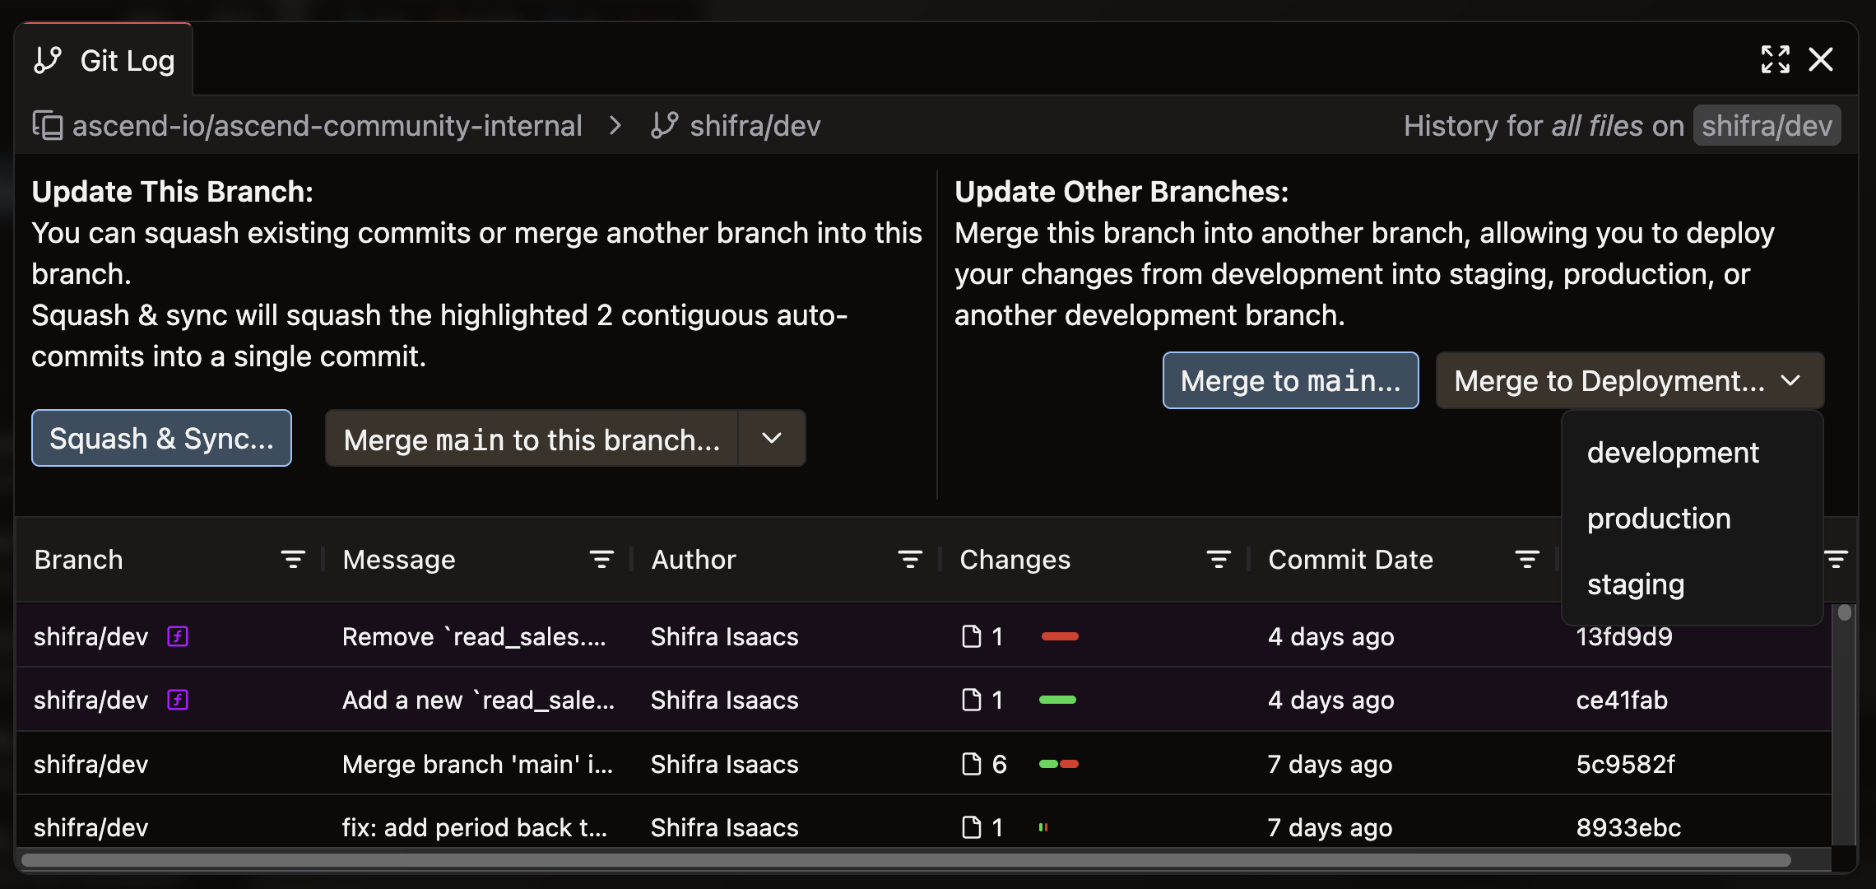Toggle the Merge to Deployment dropdown
The width and height of the screenshot is (1876, 889).
[x=1629, y=380]
